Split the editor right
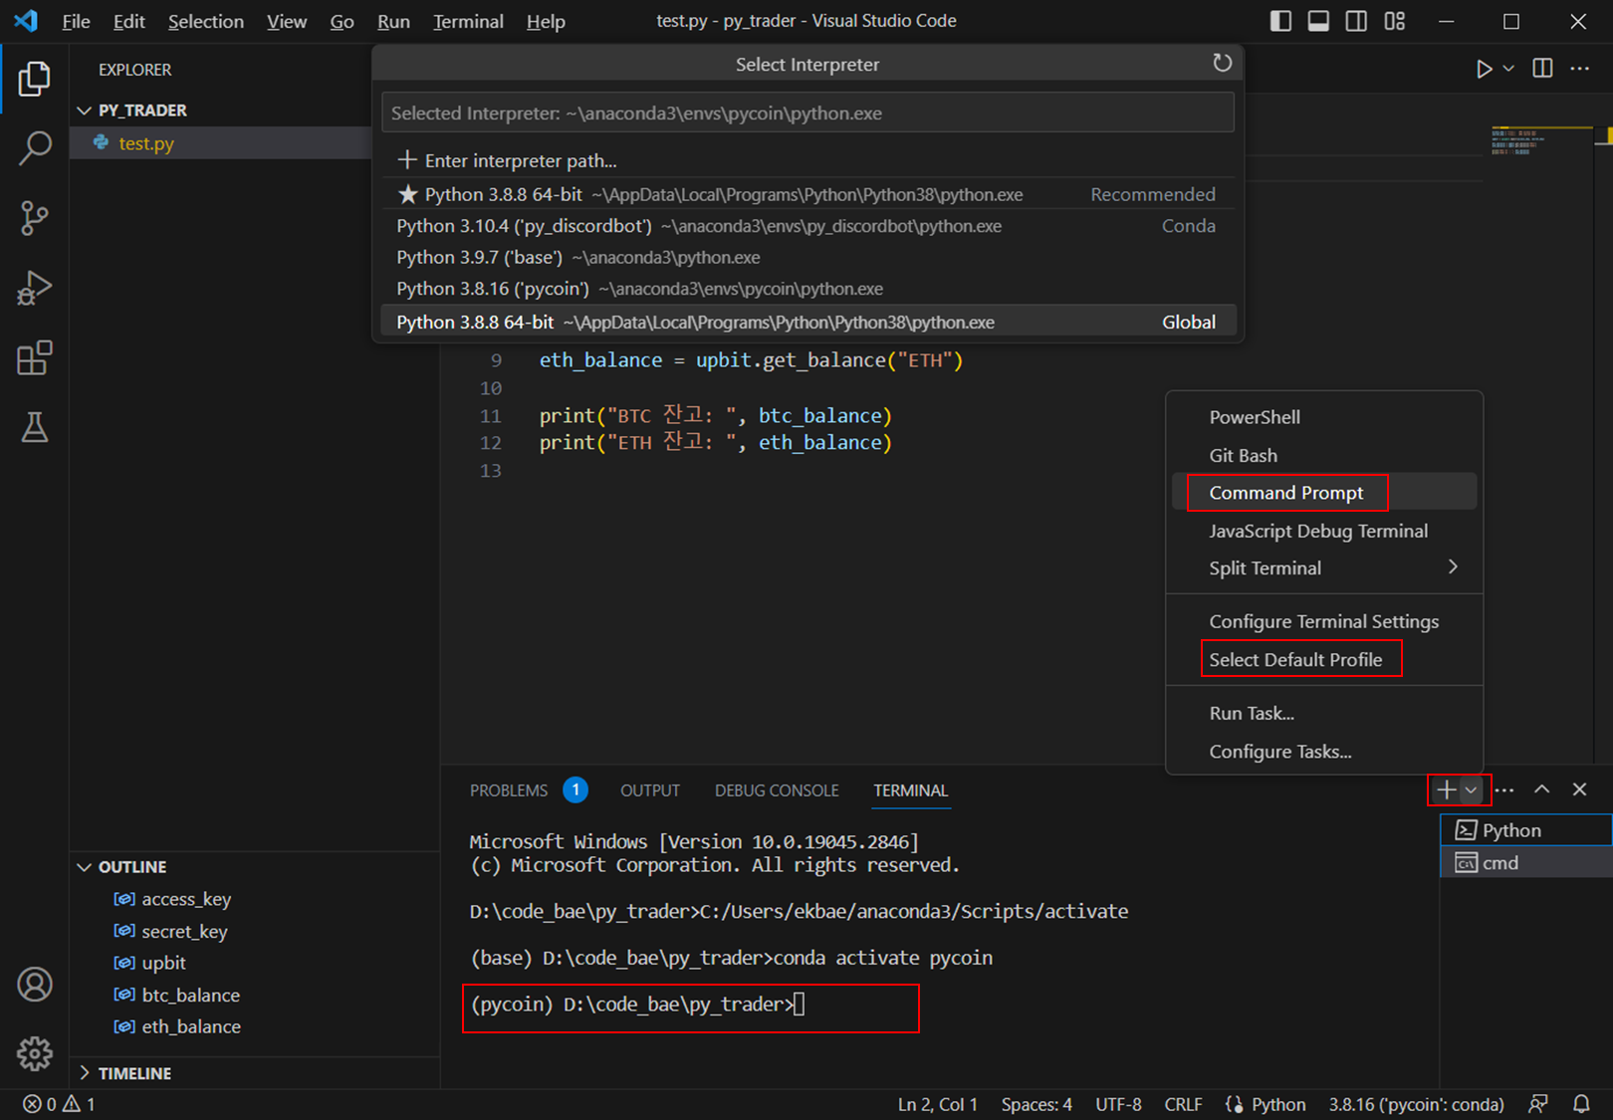Viewport: 1613px width, 1120px height. 1542,68
